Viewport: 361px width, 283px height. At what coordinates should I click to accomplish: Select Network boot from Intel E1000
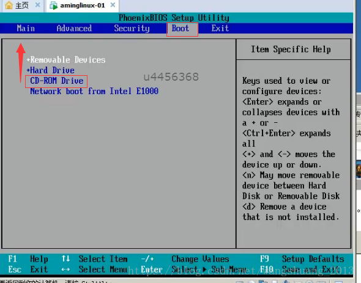(x=94, y=91)
